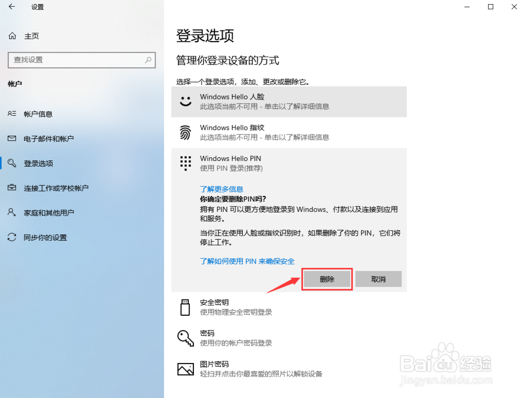The height and width of the screenshot is (398, 521).
Task: Click the 查找设置 search field
Action: tap(82, 60)
